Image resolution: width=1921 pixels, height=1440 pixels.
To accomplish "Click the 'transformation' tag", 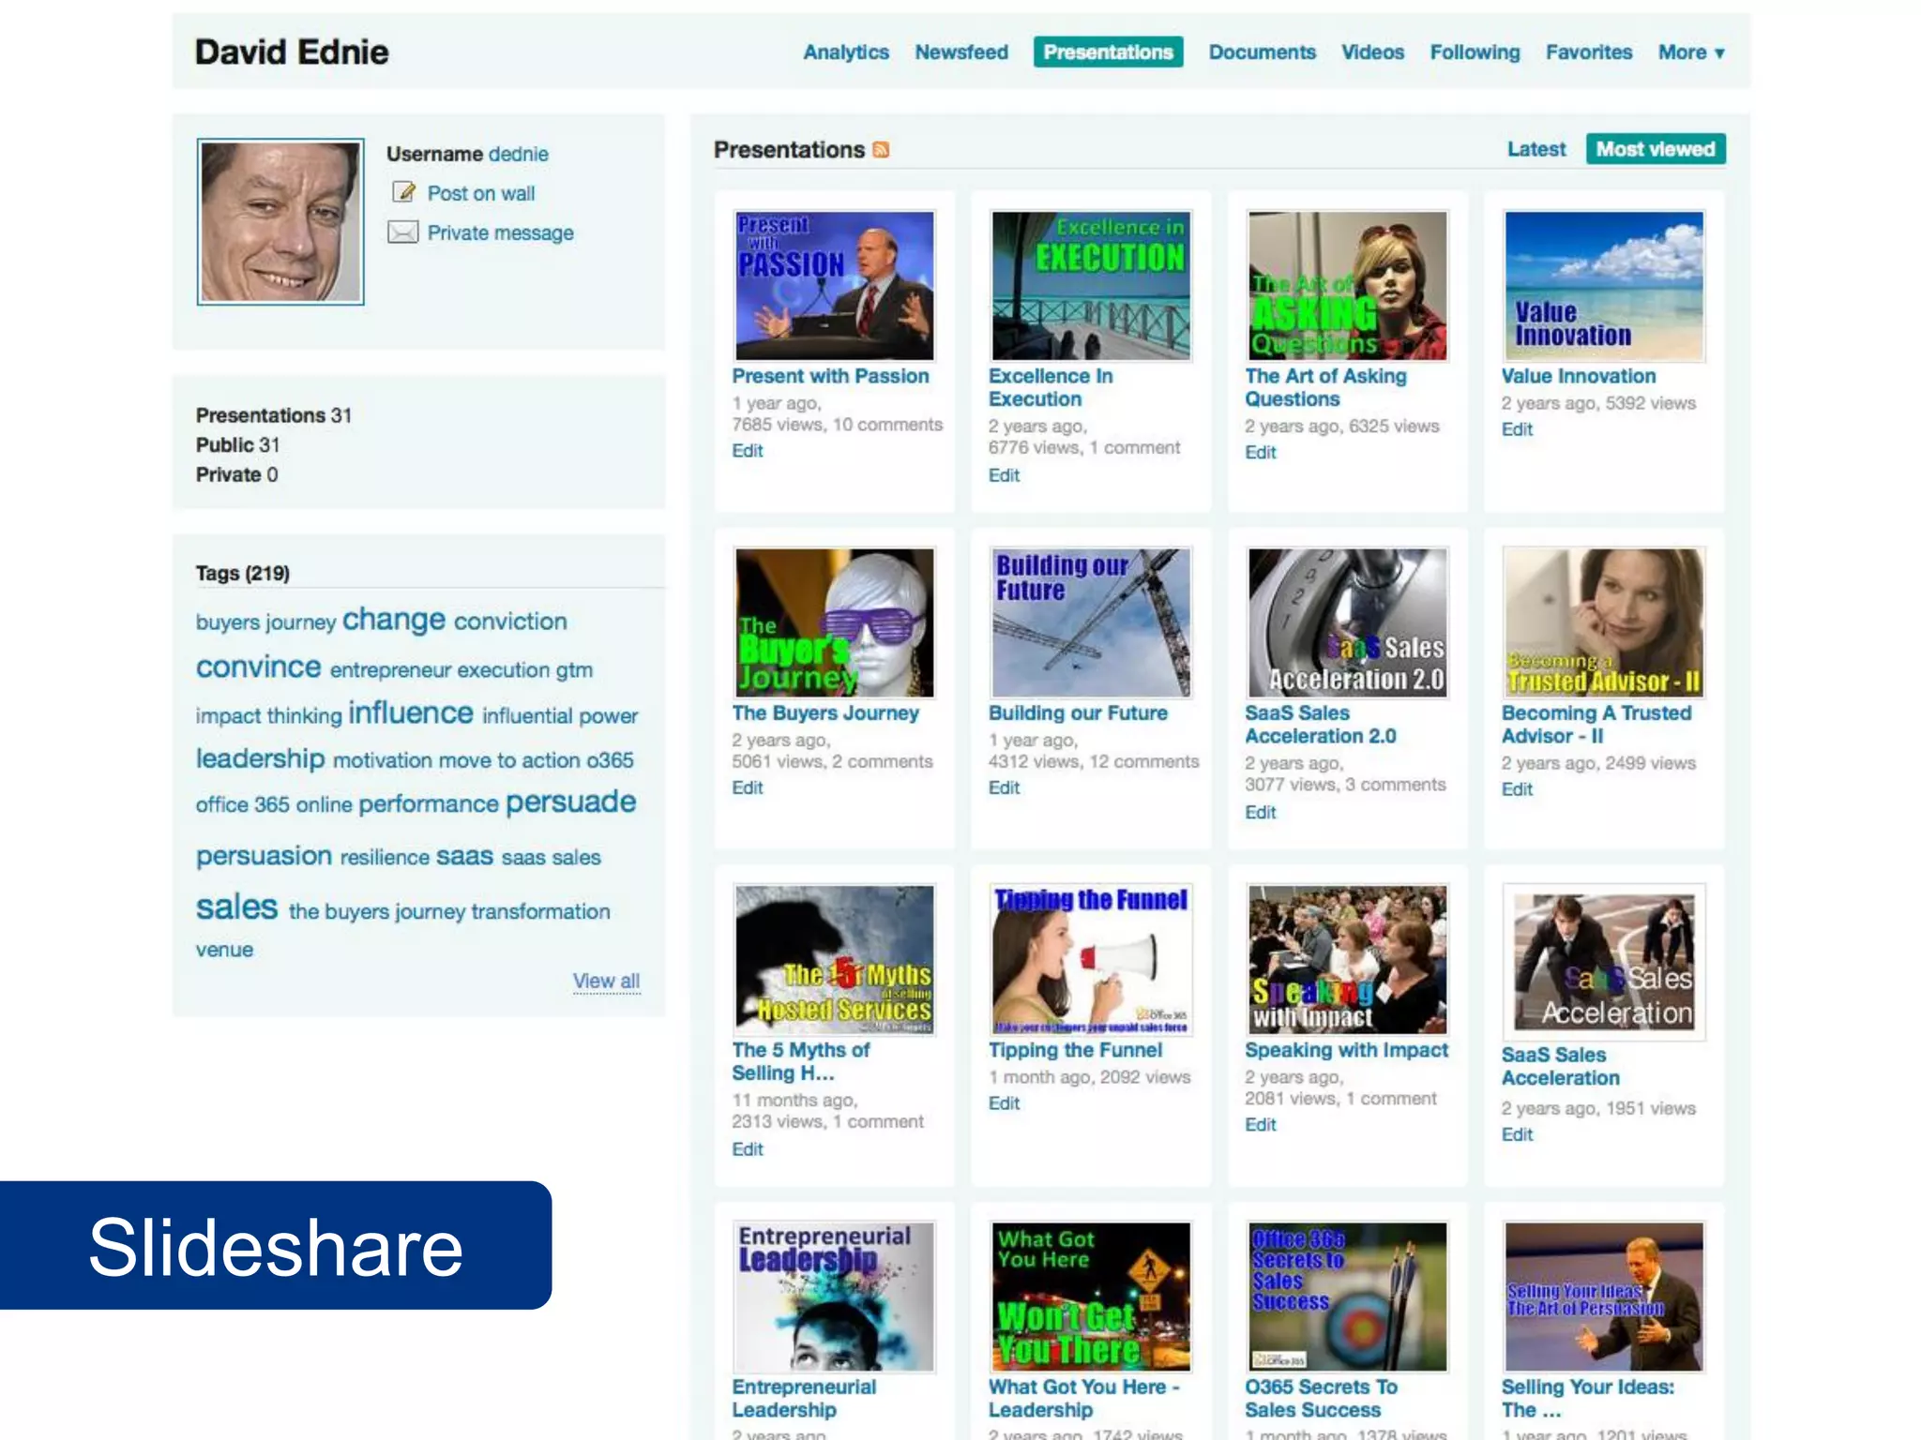I will [x=540, y=911].
